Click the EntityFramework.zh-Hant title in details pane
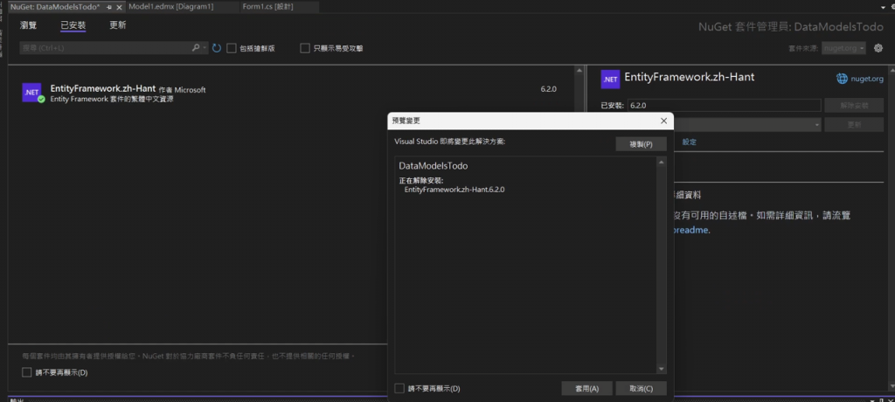The height and width of the screenshot is (402, 895). pyautogui.click(x=690, y=77)
